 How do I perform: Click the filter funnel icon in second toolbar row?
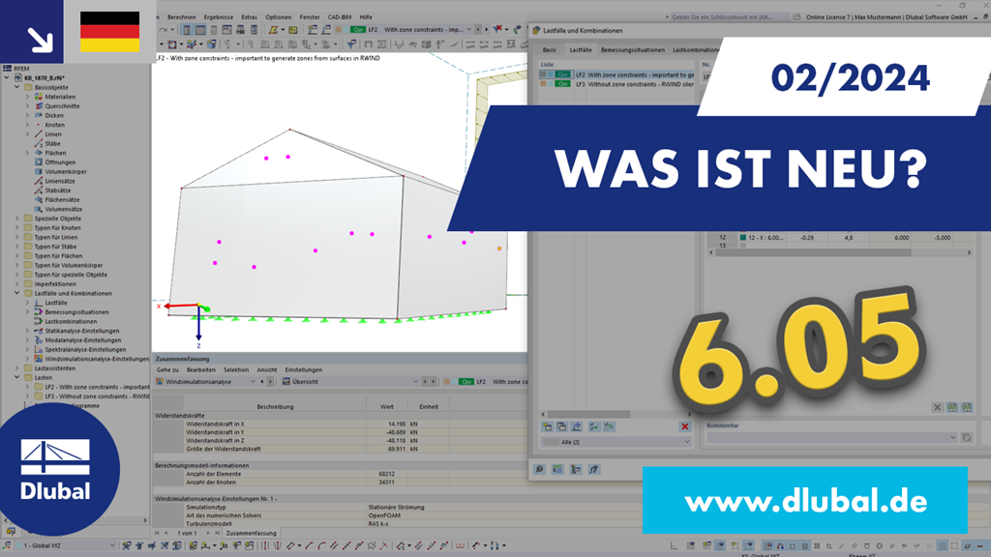point(350,44)
